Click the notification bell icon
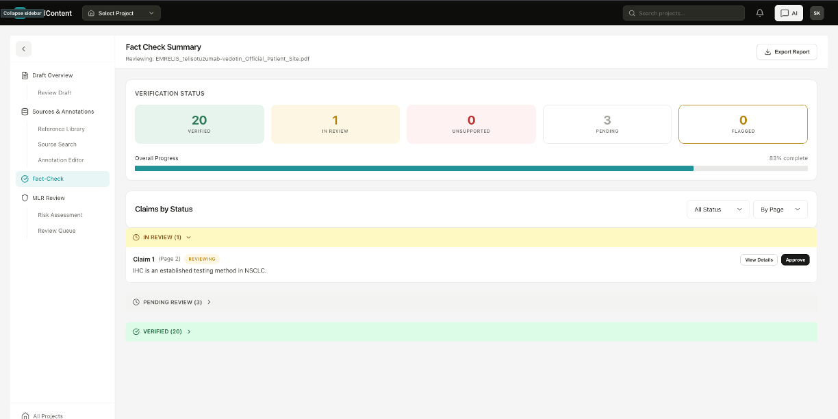Viewport: 838px width, 419px height. pos(760,13)
